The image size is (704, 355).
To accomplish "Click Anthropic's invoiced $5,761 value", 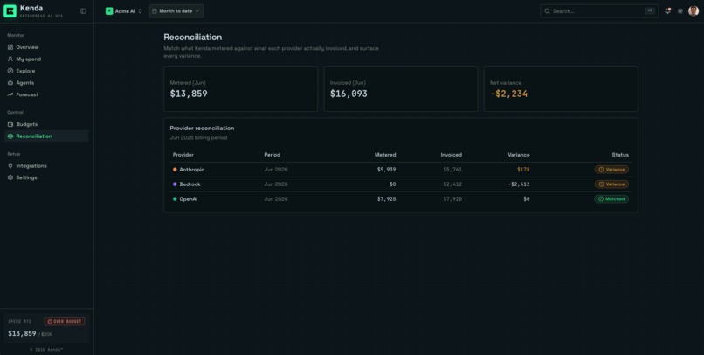I will pyautogui.click(x=452, y=170).
